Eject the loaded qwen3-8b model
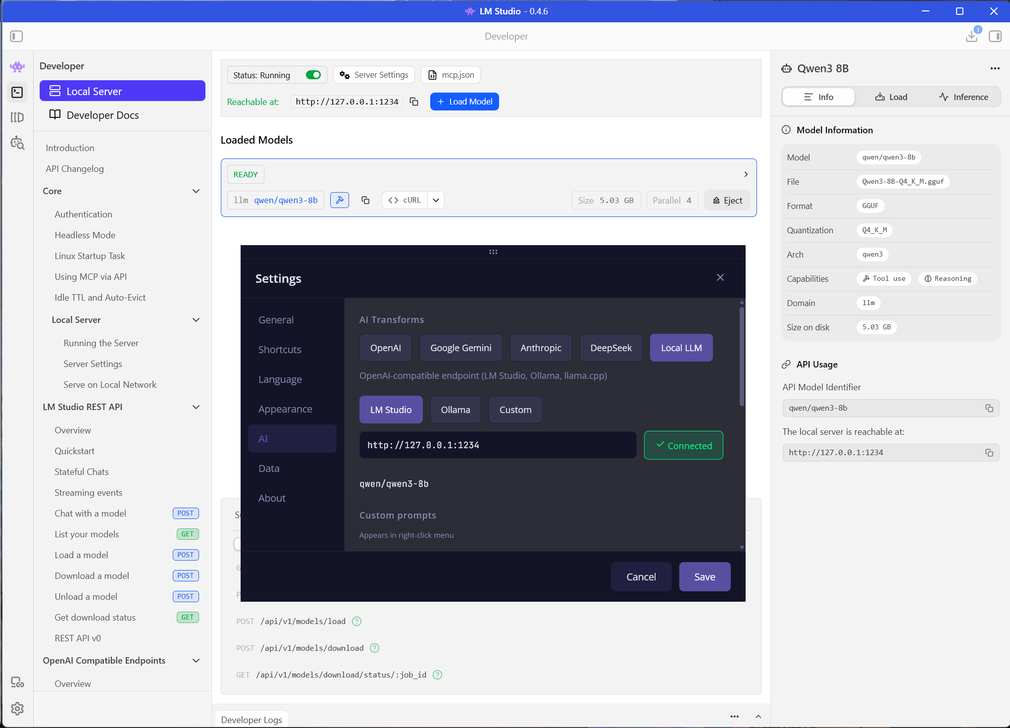Viewport: 1010px width, 728px height. [727, 200]
